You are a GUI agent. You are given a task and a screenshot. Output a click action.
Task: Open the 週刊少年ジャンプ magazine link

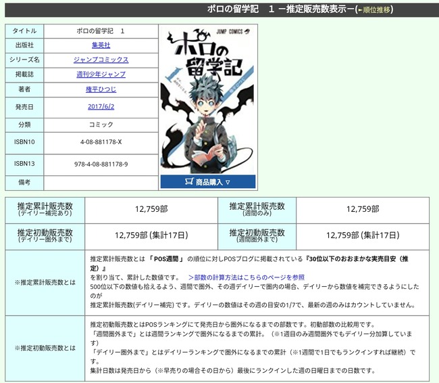(x=101, y=74)
